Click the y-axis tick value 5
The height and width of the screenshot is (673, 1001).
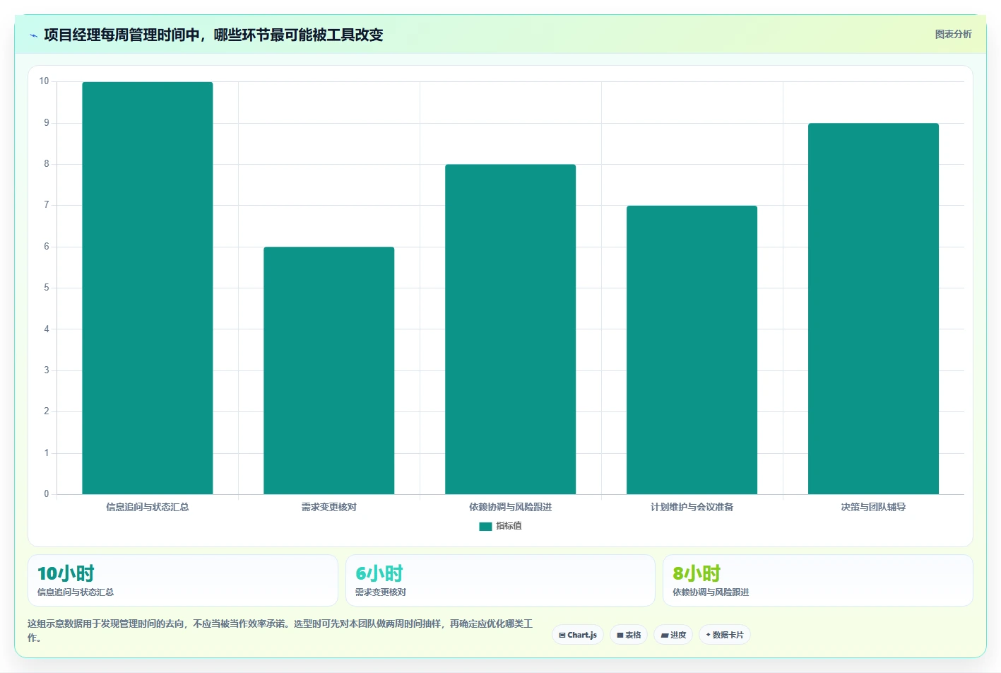pyautogui.click(x=47, y=288)
